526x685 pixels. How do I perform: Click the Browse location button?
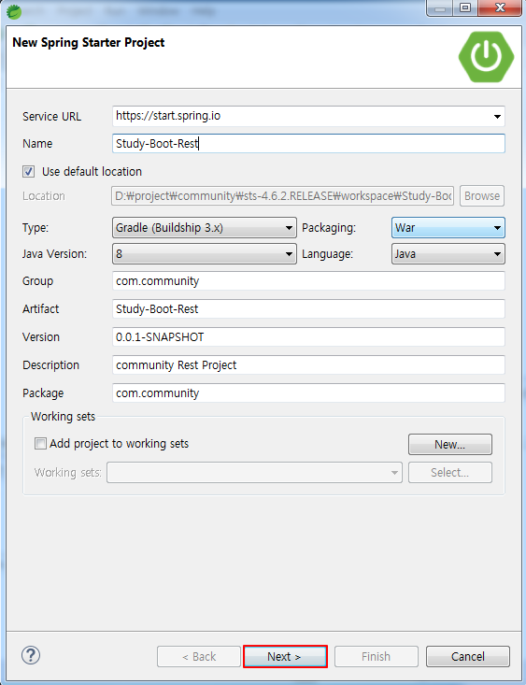482,195
